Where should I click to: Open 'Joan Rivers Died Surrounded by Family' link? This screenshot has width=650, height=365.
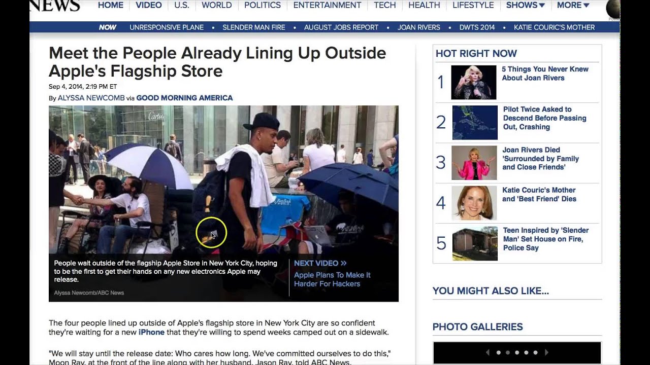[540, 159]
